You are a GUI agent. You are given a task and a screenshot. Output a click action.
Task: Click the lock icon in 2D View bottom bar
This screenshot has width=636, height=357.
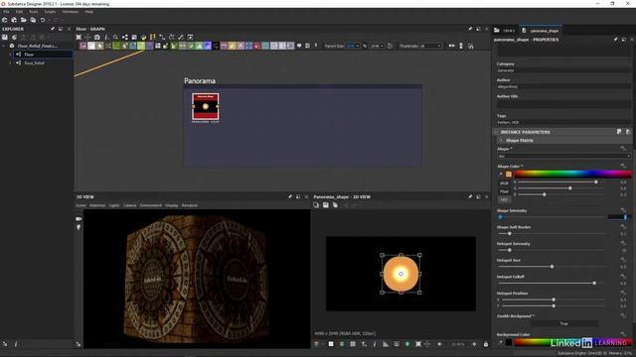click(486, 344)
